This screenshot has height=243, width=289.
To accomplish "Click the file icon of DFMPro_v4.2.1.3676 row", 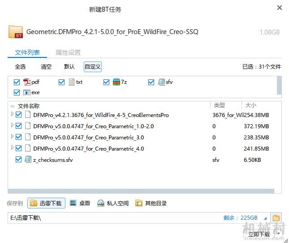I will click(x=28, y=115).
